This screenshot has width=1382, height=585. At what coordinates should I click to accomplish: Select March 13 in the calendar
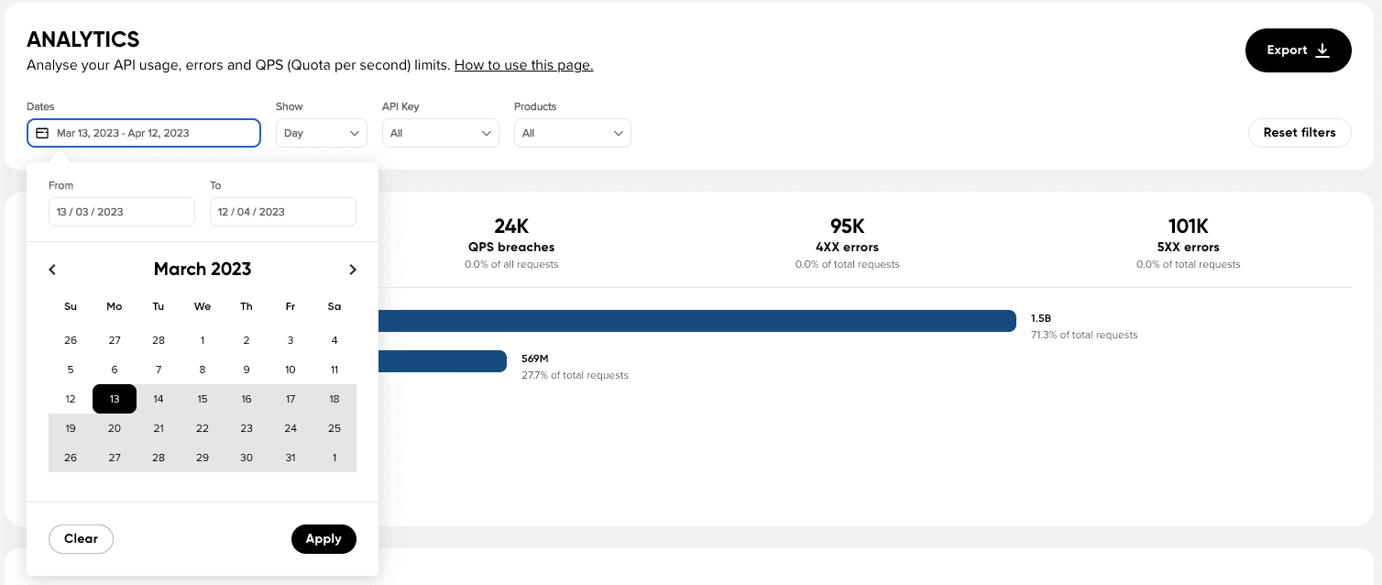coord(115,399)
